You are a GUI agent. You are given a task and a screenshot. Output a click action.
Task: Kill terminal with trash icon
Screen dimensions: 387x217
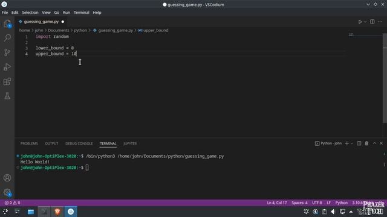pyautogui.click(x=366, y=143)
